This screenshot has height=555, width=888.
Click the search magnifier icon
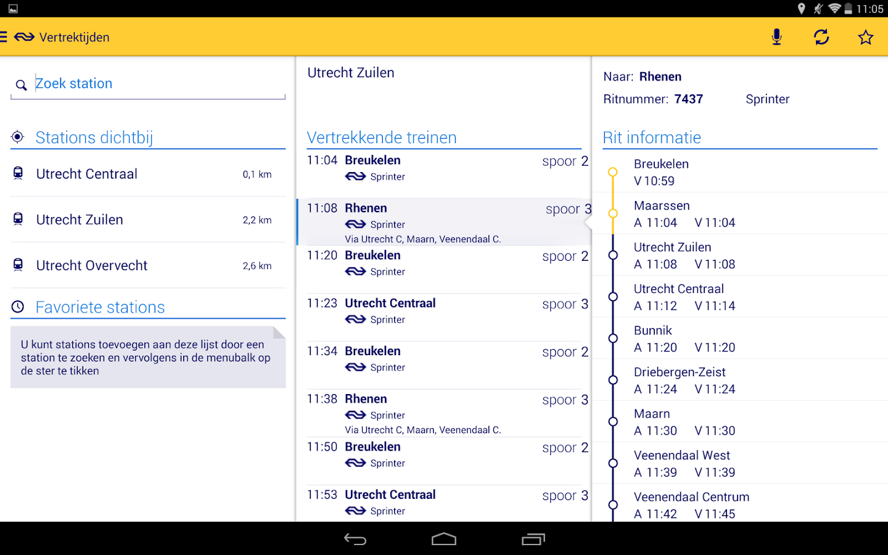[x=22, y=85]
